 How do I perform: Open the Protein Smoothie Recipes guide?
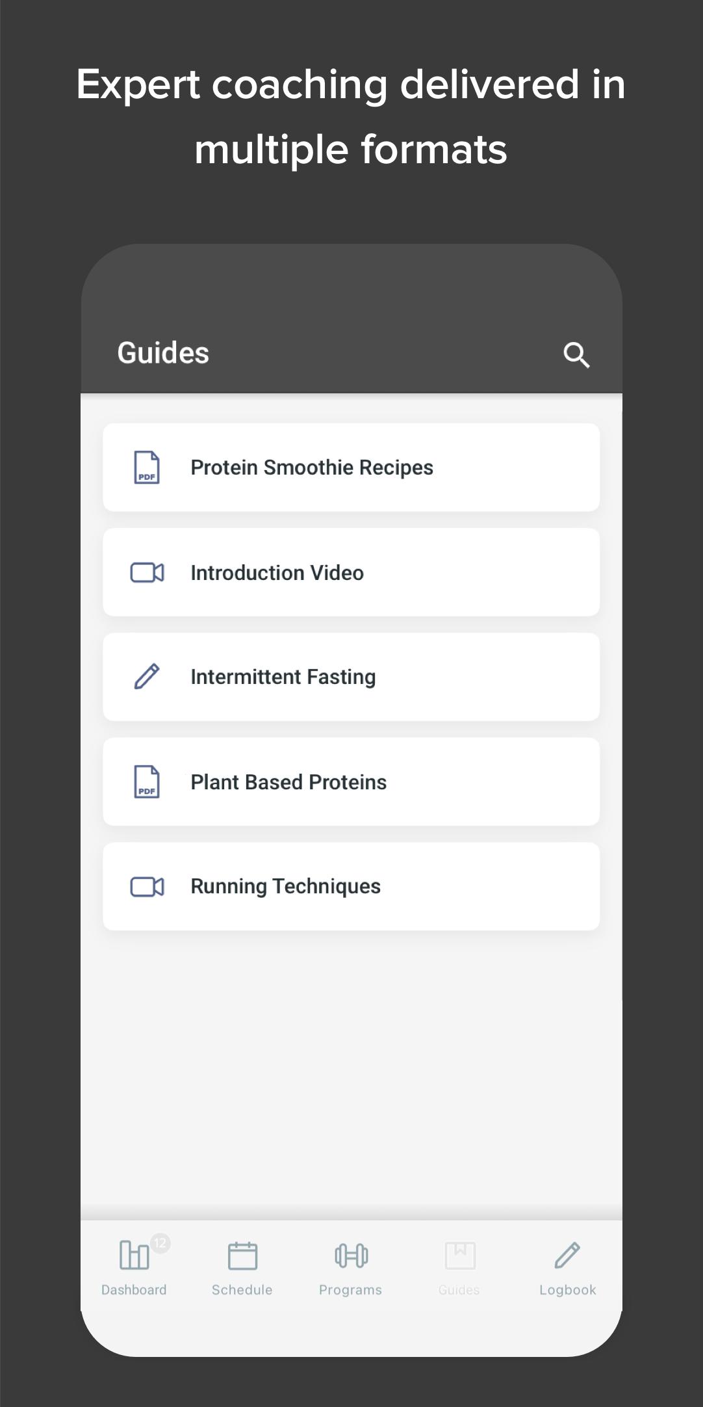click(x=351, y=467)
